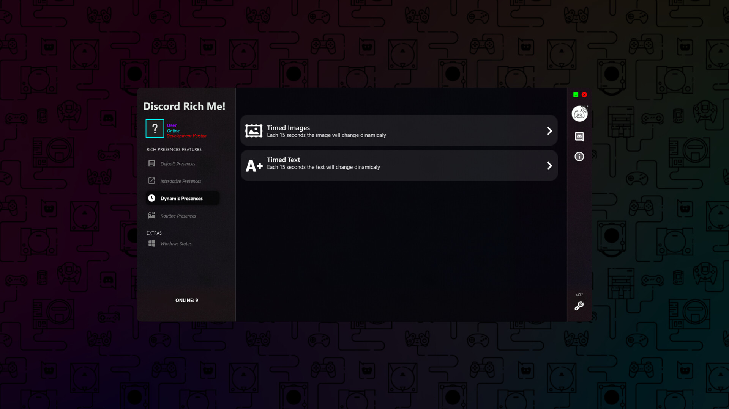Click the ONLINE: 9 counter
The height and width of the screenshot is (409, 729).
coord(186,300)
